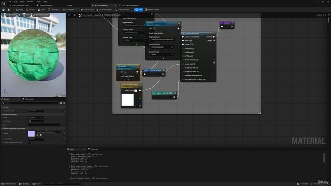Switch to the MF_Transfer Material tab
This screenshot has width=331, height=186.
(130, 5)
